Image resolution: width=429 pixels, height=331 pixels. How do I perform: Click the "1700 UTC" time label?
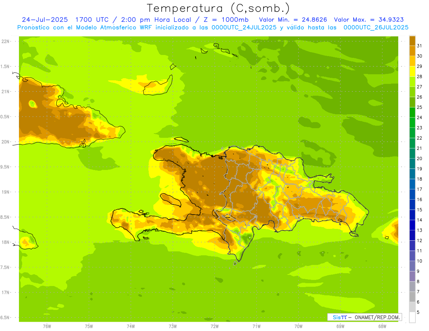point(92,20)
